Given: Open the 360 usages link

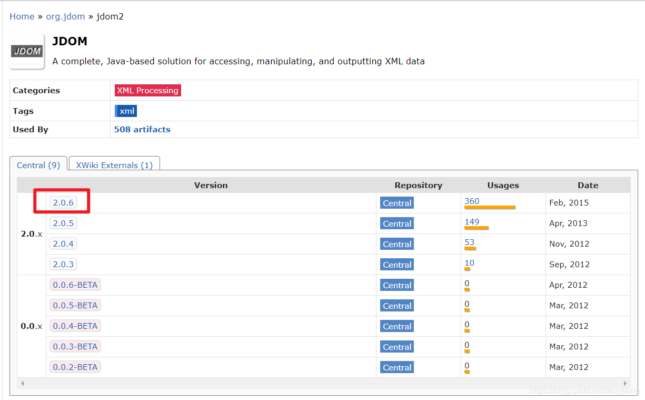Looking at the screenshot, I should 472,201.
